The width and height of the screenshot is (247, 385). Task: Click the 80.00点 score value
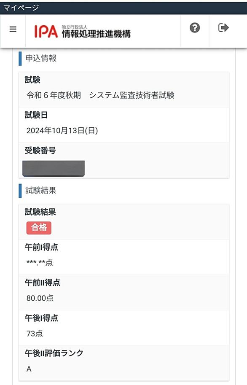(x=40, y=298)
